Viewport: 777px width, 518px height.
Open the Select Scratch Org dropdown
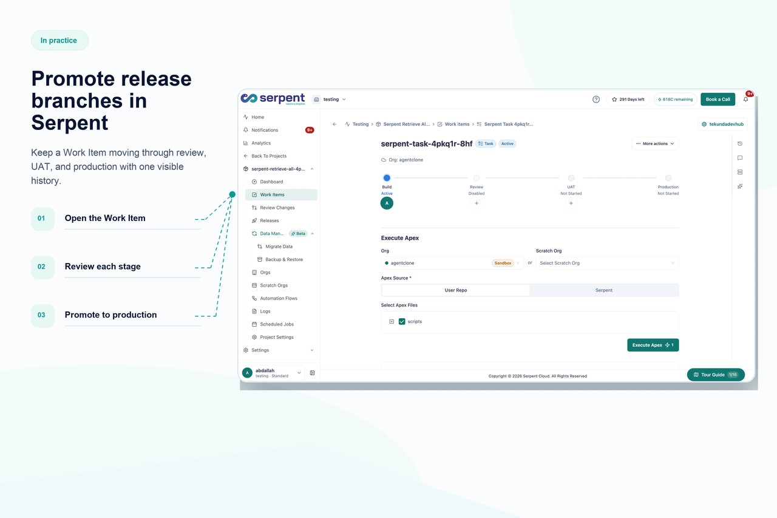tap(607, 263)
